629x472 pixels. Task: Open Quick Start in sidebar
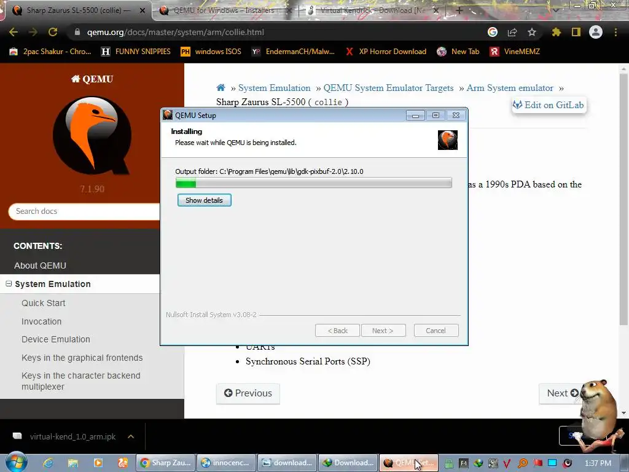click(44, 303)
